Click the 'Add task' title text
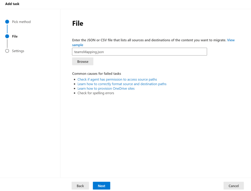This screenshot has height=191, width=251. pyautogui.click(x=12, y=4)
